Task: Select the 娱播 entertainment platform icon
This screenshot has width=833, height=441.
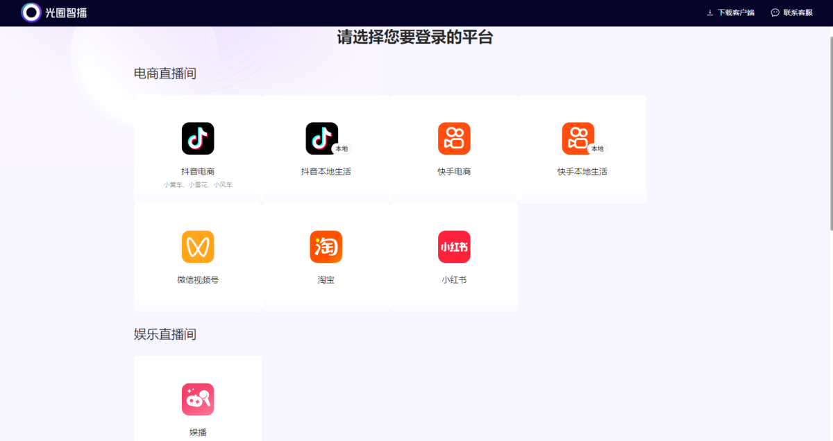Action: point(197,399)
